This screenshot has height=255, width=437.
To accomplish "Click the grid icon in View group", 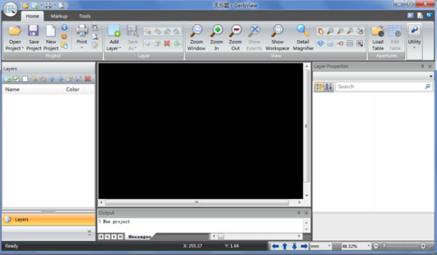I will pos(349,43).
